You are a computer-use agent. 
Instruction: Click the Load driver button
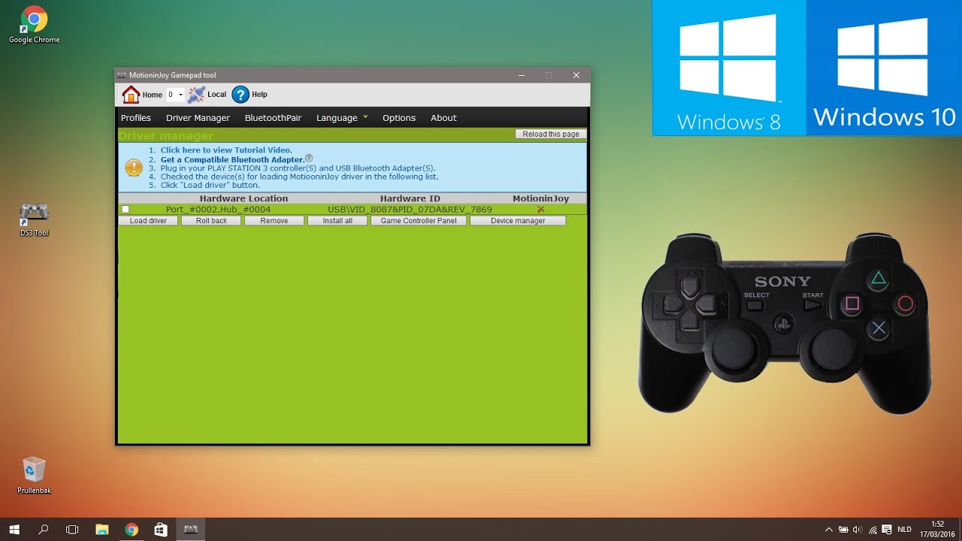[148, 221]
